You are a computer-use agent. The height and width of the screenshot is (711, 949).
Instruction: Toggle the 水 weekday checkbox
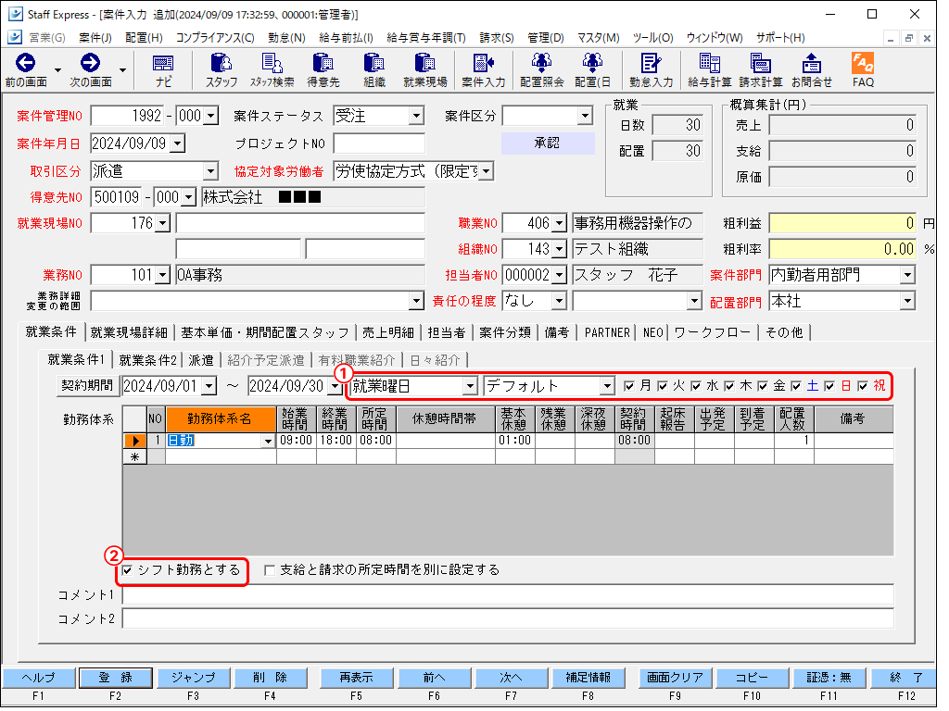coord(696,386)
